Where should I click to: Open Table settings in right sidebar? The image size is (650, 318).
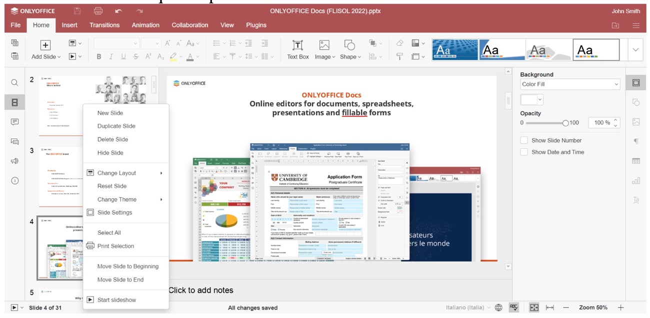[636, 161]
